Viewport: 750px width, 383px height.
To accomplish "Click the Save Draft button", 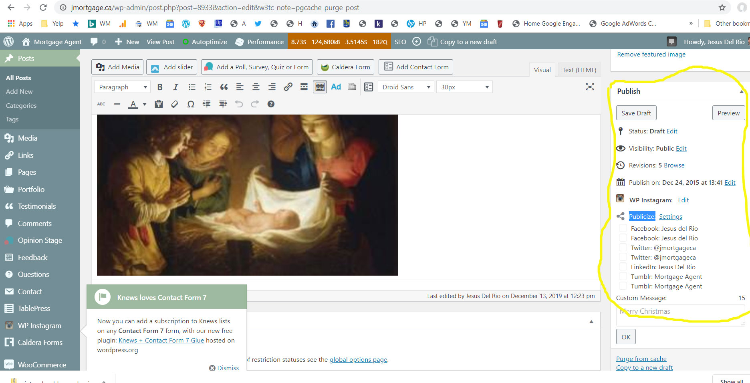I will click(636, 113).
